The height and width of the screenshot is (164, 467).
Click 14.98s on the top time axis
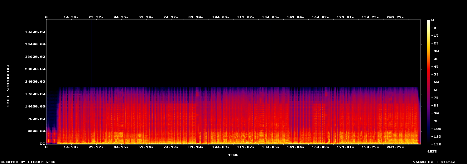[71, 17]
